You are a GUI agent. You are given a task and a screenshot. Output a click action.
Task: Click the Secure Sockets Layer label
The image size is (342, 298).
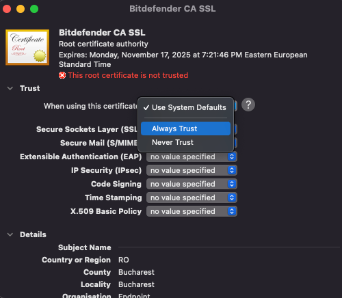coord(87,129)
